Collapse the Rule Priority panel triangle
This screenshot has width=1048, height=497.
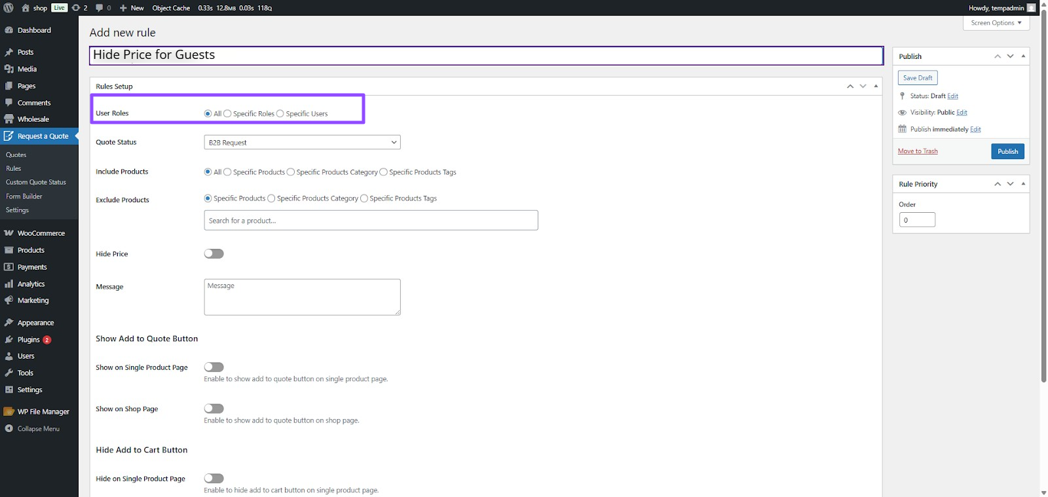[x=1023, y=184]
